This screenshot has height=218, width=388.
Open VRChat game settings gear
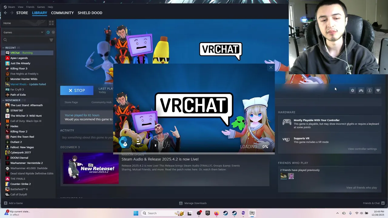(x=353, y=90)
